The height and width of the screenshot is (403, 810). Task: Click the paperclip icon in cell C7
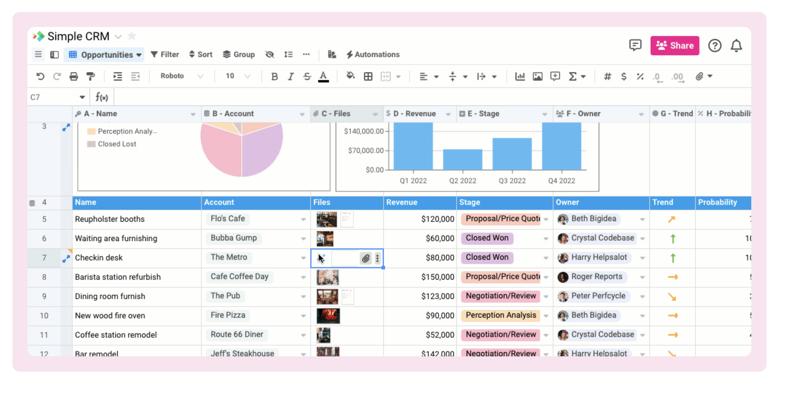click(366, 258)
